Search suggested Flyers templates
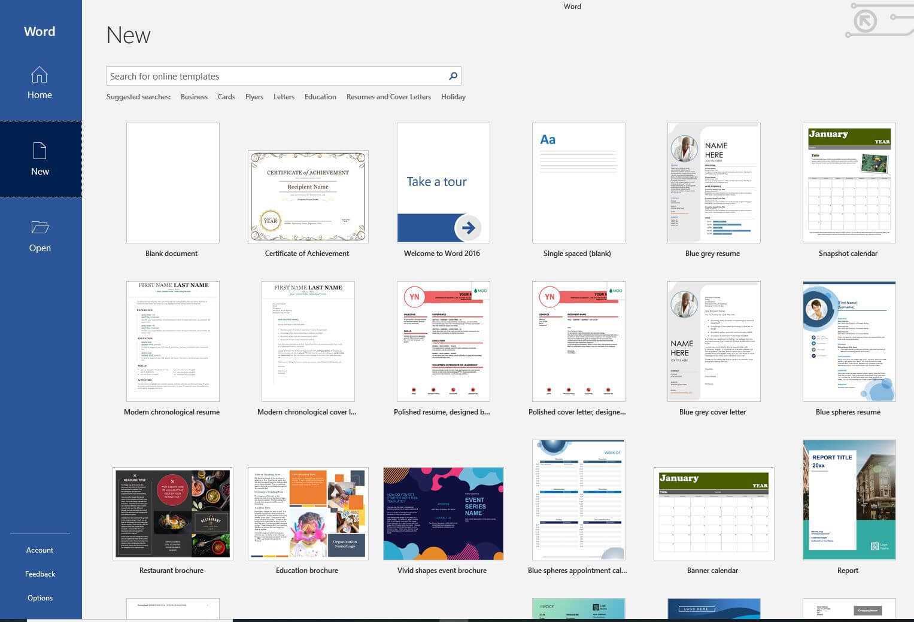 tap(254, 97)
